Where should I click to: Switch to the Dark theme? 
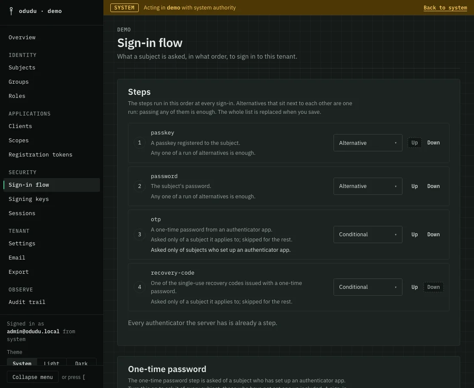(x=81, y=363)
